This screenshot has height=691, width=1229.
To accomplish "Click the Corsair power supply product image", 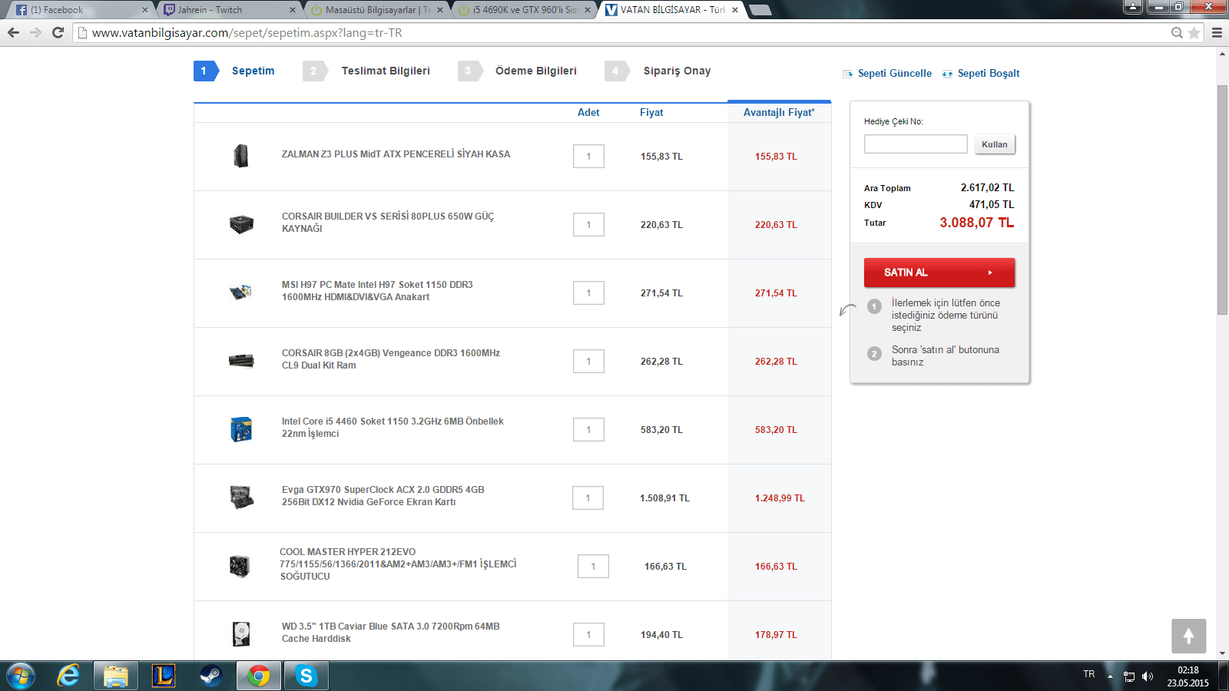I will pos(241,224).
